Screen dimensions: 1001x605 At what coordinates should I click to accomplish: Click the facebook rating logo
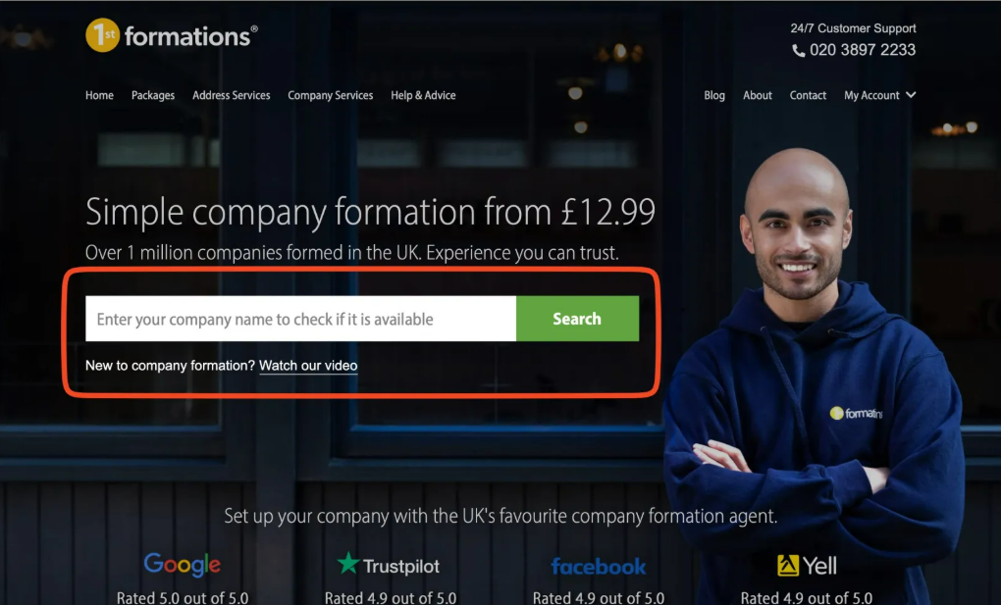click(x=599, y=566)
